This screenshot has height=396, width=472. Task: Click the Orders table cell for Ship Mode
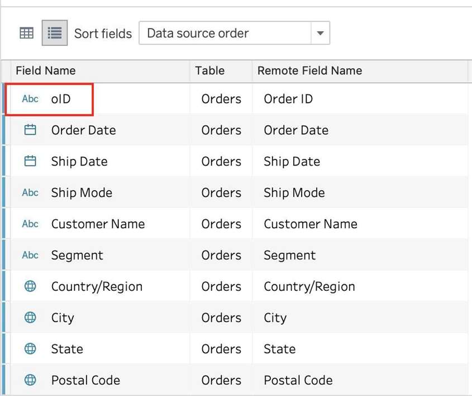click(221, 193)
